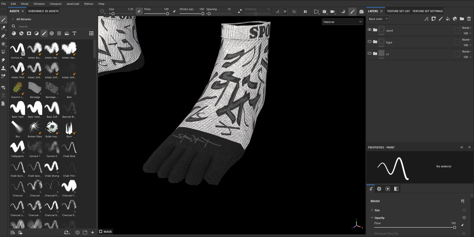
Task: Open the Material viewport mode dropdown
Action: [342, 22]
